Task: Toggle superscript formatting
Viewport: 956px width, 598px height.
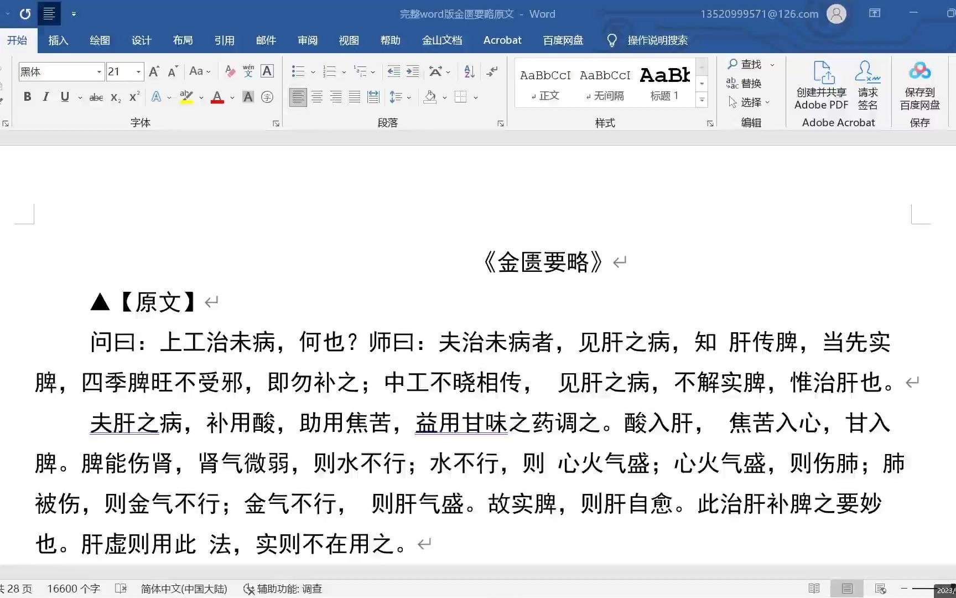Action: click(x=134, y=97)
